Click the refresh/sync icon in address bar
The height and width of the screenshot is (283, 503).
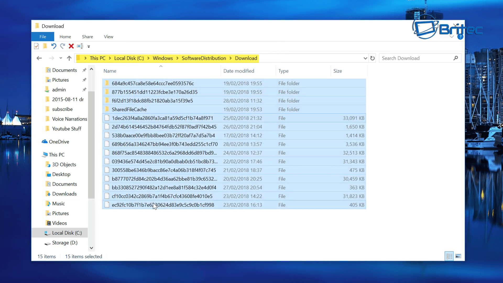373,58
